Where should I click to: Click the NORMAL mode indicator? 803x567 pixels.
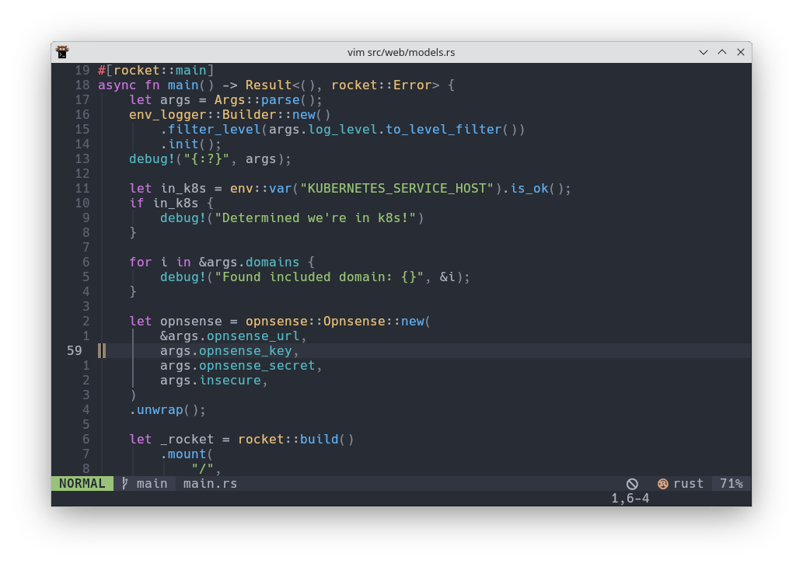coord(82,484)
